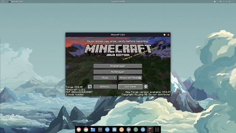Launch the light-blue square dock icon
The width and height of the screenshot is (236, 133).
tap(114, 130)
